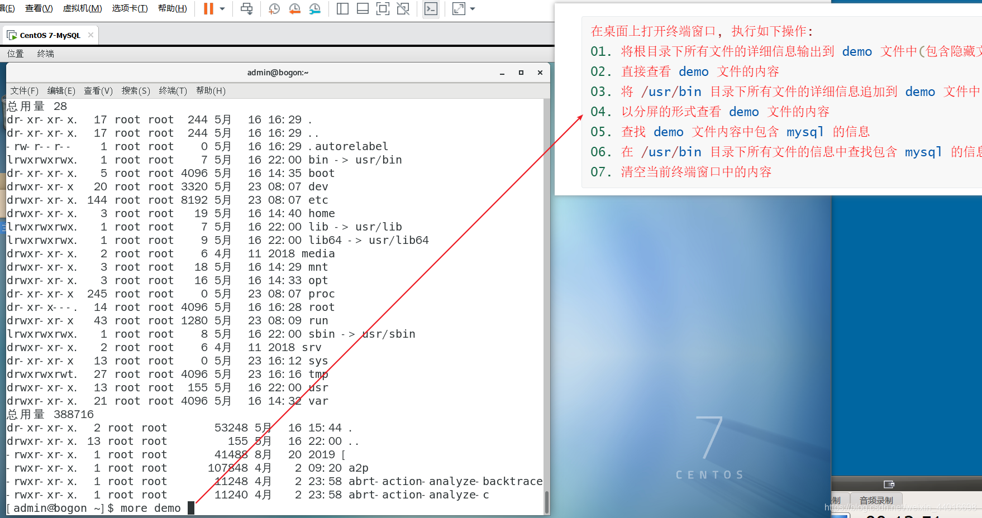Close the admin@bogon terminal window

(x=540, y=73)
